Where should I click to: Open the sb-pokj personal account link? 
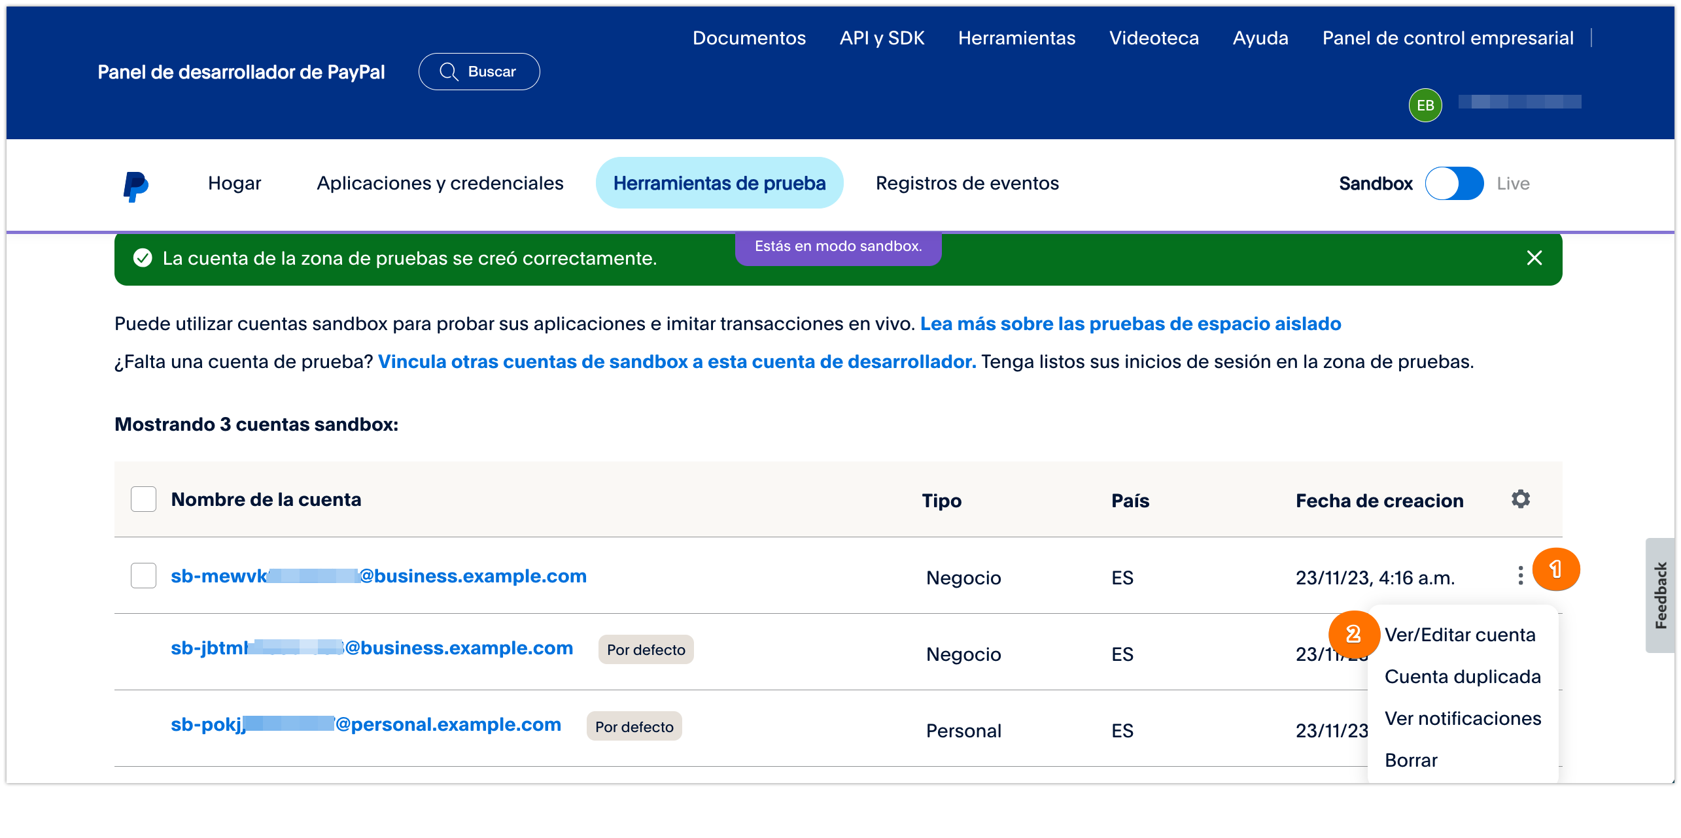[x=366, y=724]
